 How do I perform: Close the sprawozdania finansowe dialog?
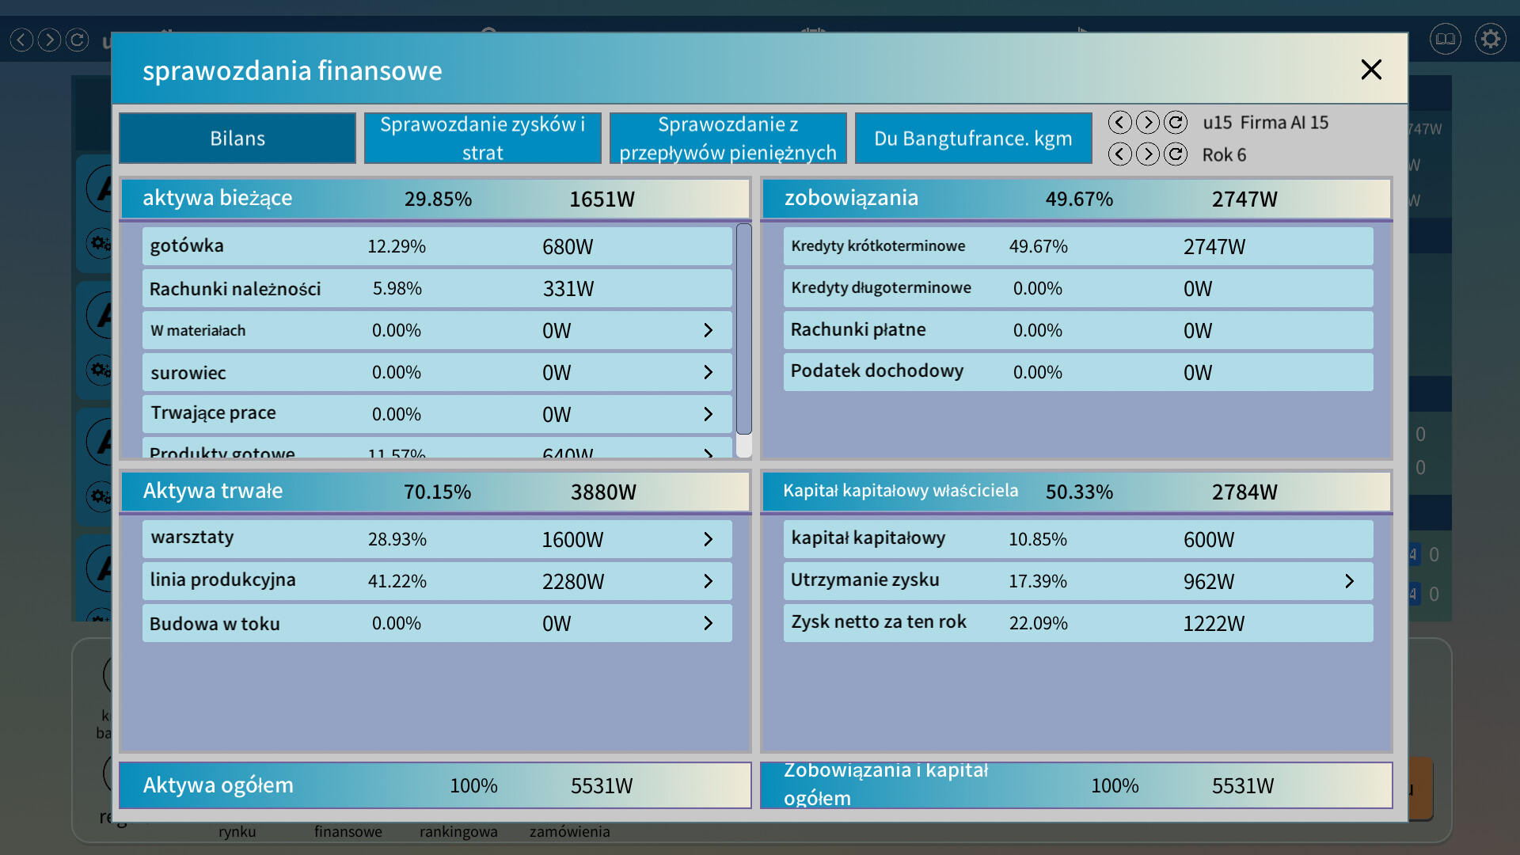click(x=1370, y=70)
